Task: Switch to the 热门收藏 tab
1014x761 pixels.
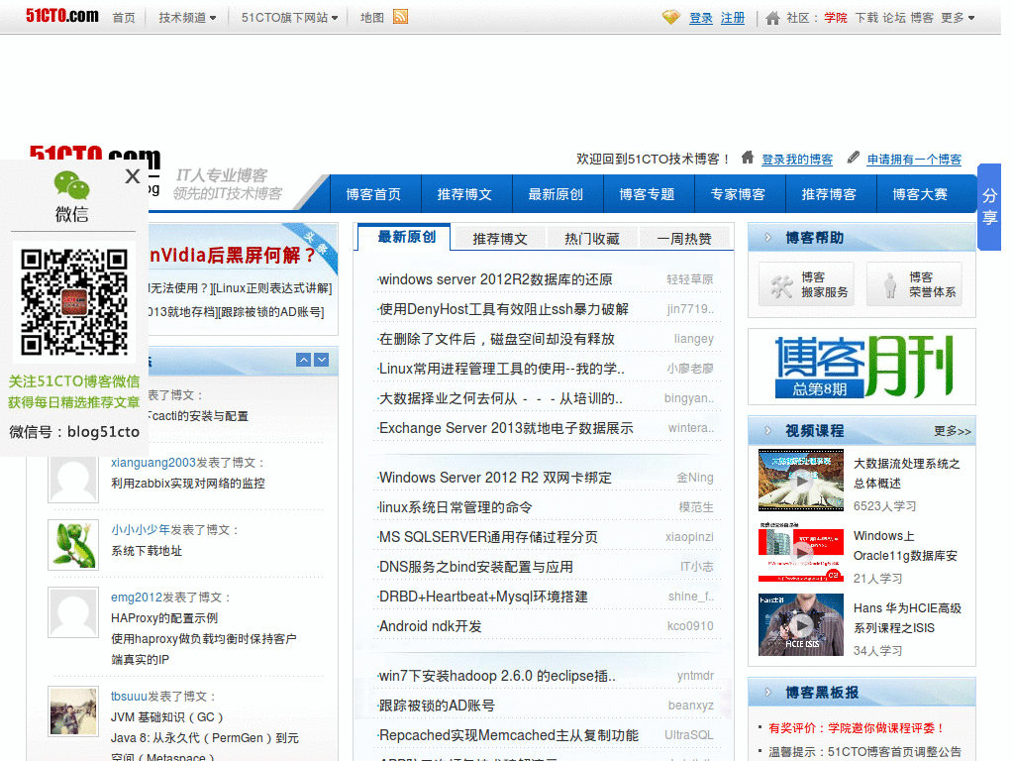Action: [592, 239]
